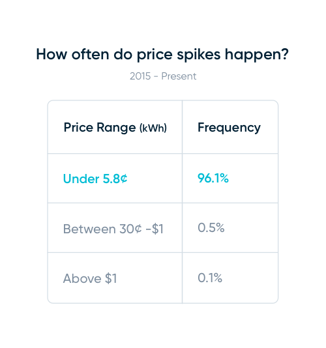The image size is (326, 348).
Task: Click the word 'Under' in teal text
Action: click(x=81, y=179)
